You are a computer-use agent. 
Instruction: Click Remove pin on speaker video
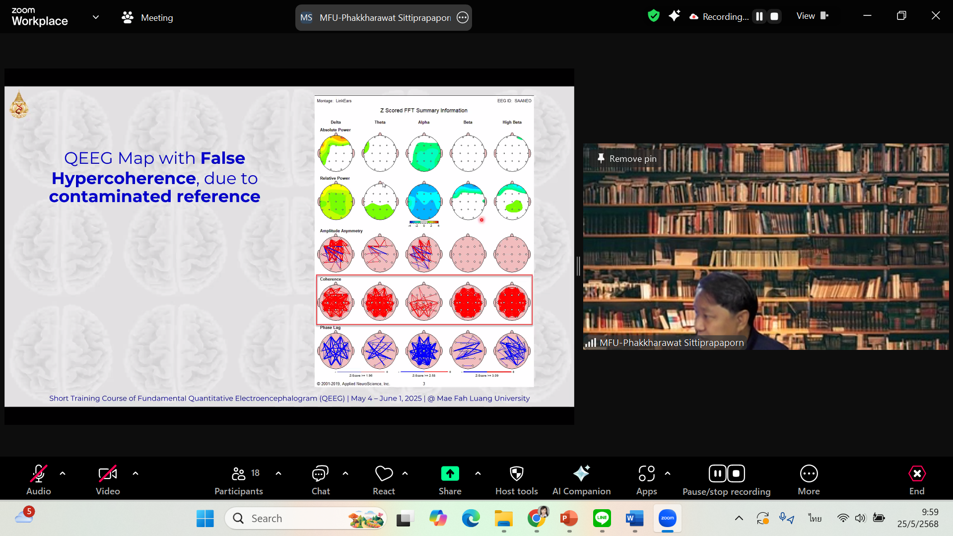627,159
